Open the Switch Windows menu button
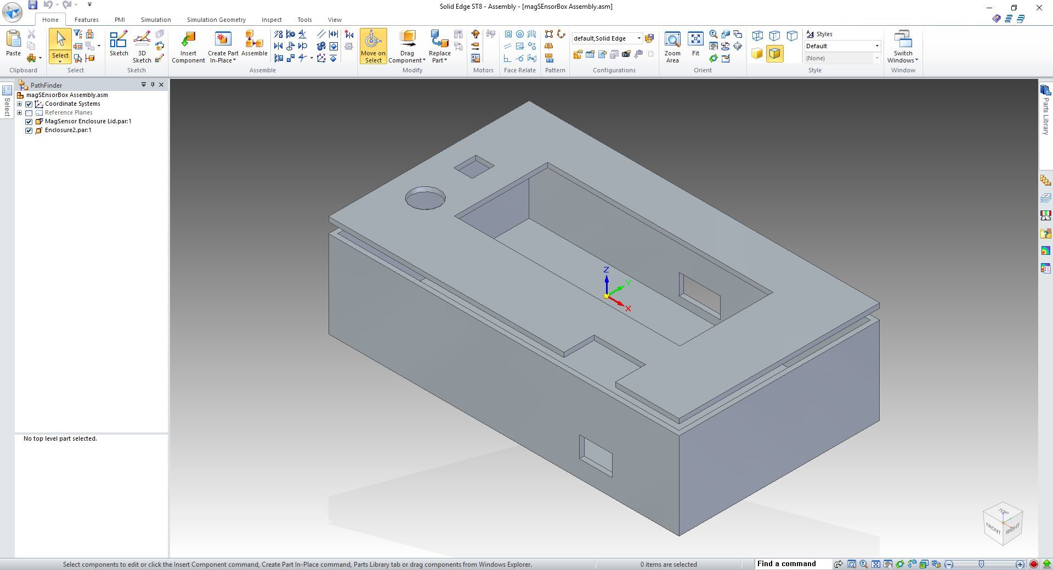The height and width of the screenshot is (570, 1053). click(903, 47)
